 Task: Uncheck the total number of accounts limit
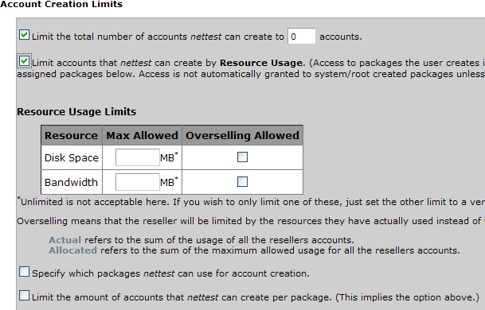(x=24, y=35)
